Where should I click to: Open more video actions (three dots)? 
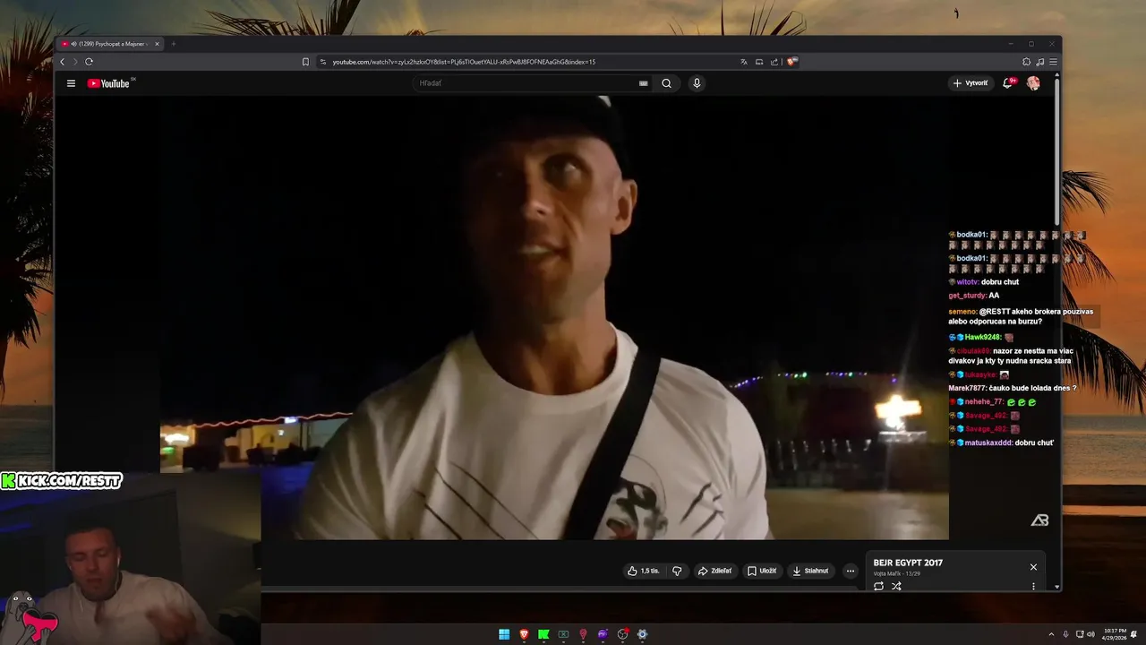pyautogui.click(x=851, y=571)
